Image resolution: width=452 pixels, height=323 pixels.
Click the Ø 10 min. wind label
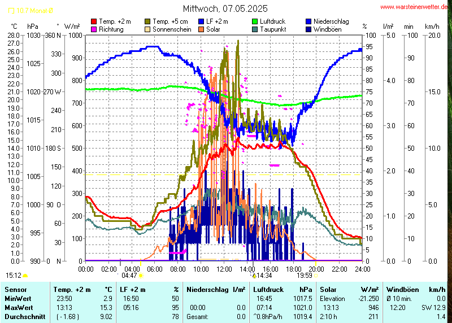tap(399, 299)
